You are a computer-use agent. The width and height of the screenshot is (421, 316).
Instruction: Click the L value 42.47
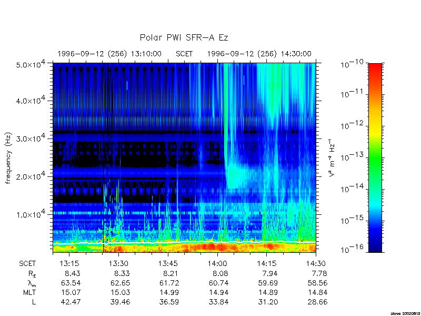tap(72, 302)
